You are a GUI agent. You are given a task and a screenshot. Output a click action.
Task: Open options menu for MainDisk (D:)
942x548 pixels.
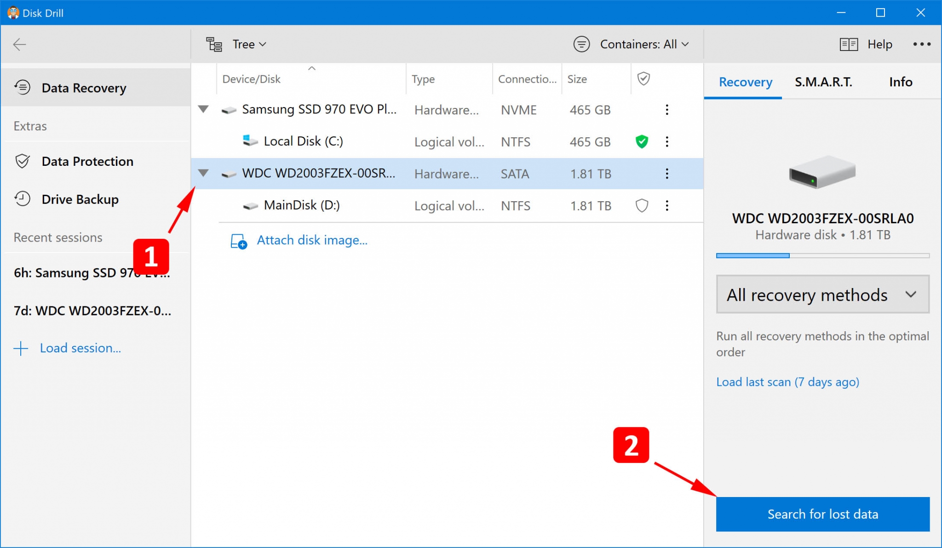(667, 205)
